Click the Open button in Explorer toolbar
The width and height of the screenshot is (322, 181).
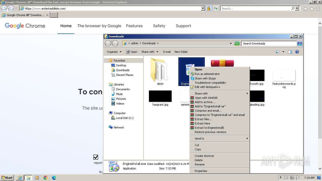point(132,52)
